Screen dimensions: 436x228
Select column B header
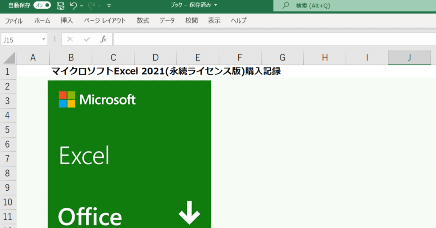pos(71,58)
